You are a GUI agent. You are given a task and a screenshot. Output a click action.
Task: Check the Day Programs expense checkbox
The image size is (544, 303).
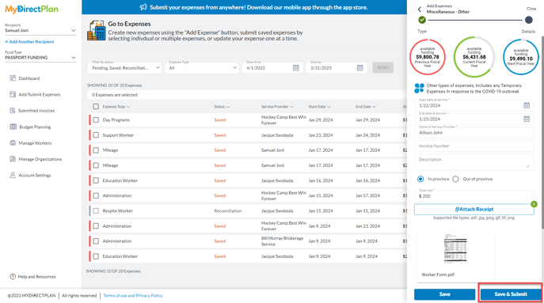pos(96,119)
